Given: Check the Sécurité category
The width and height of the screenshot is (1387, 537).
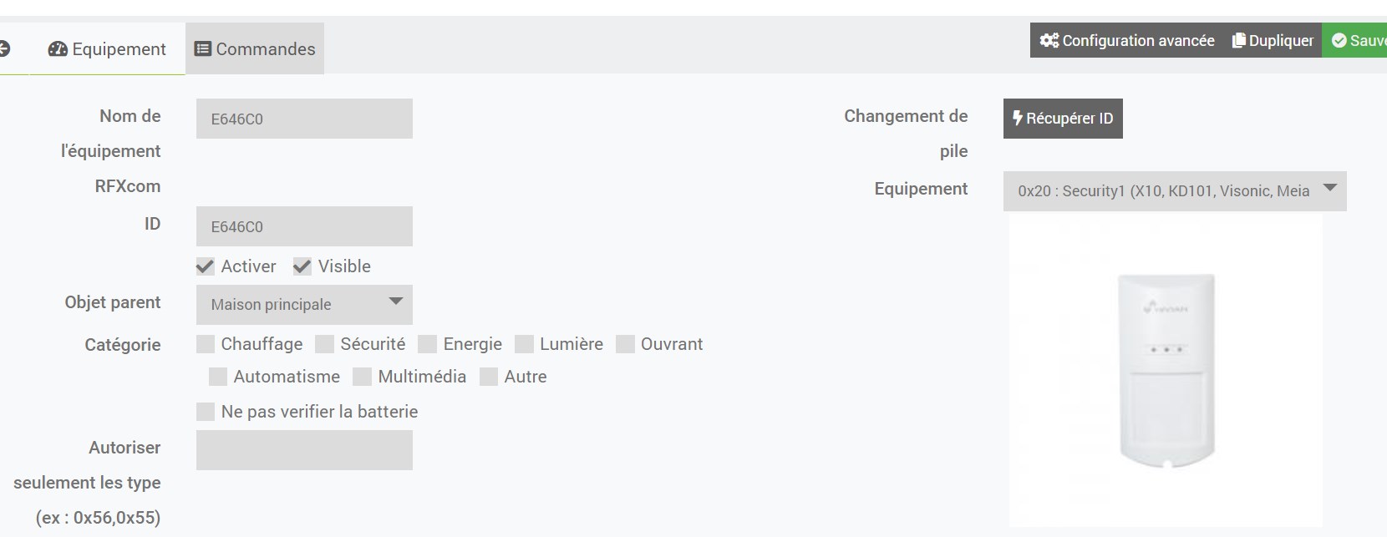Looking at the screenshot, I should (x=325, y=344).
